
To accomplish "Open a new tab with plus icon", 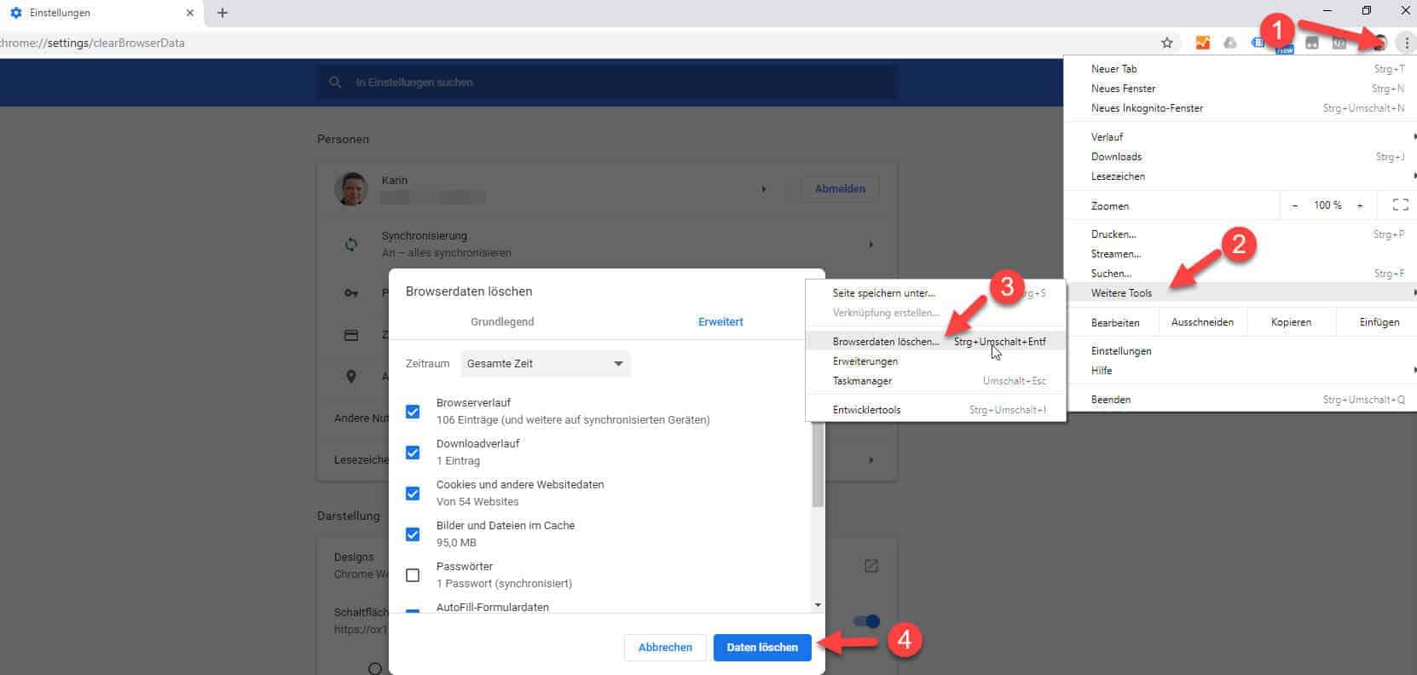I will click(223, 13).
